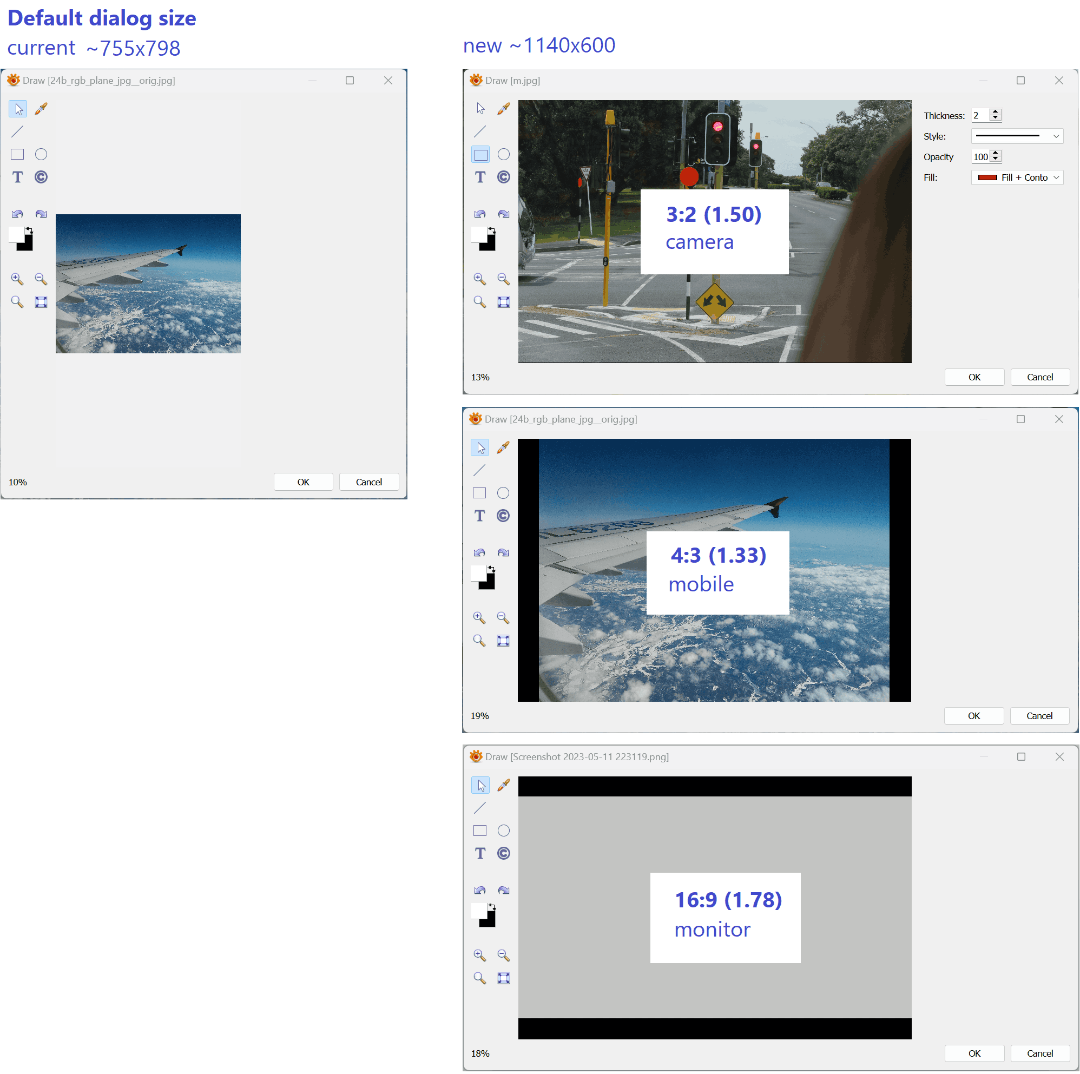Click the undo arrow in the m.jpg dialog
This screenshot has height=1074, width=1080.
[479, 214]
